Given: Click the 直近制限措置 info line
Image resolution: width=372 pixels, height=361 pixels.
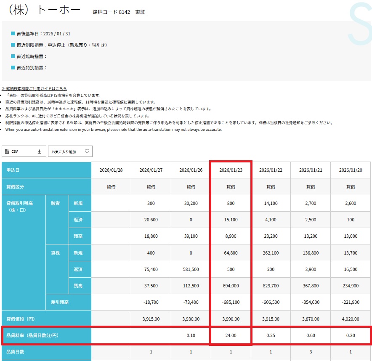Looking at the screenshot, I should (x=61, y=45).
